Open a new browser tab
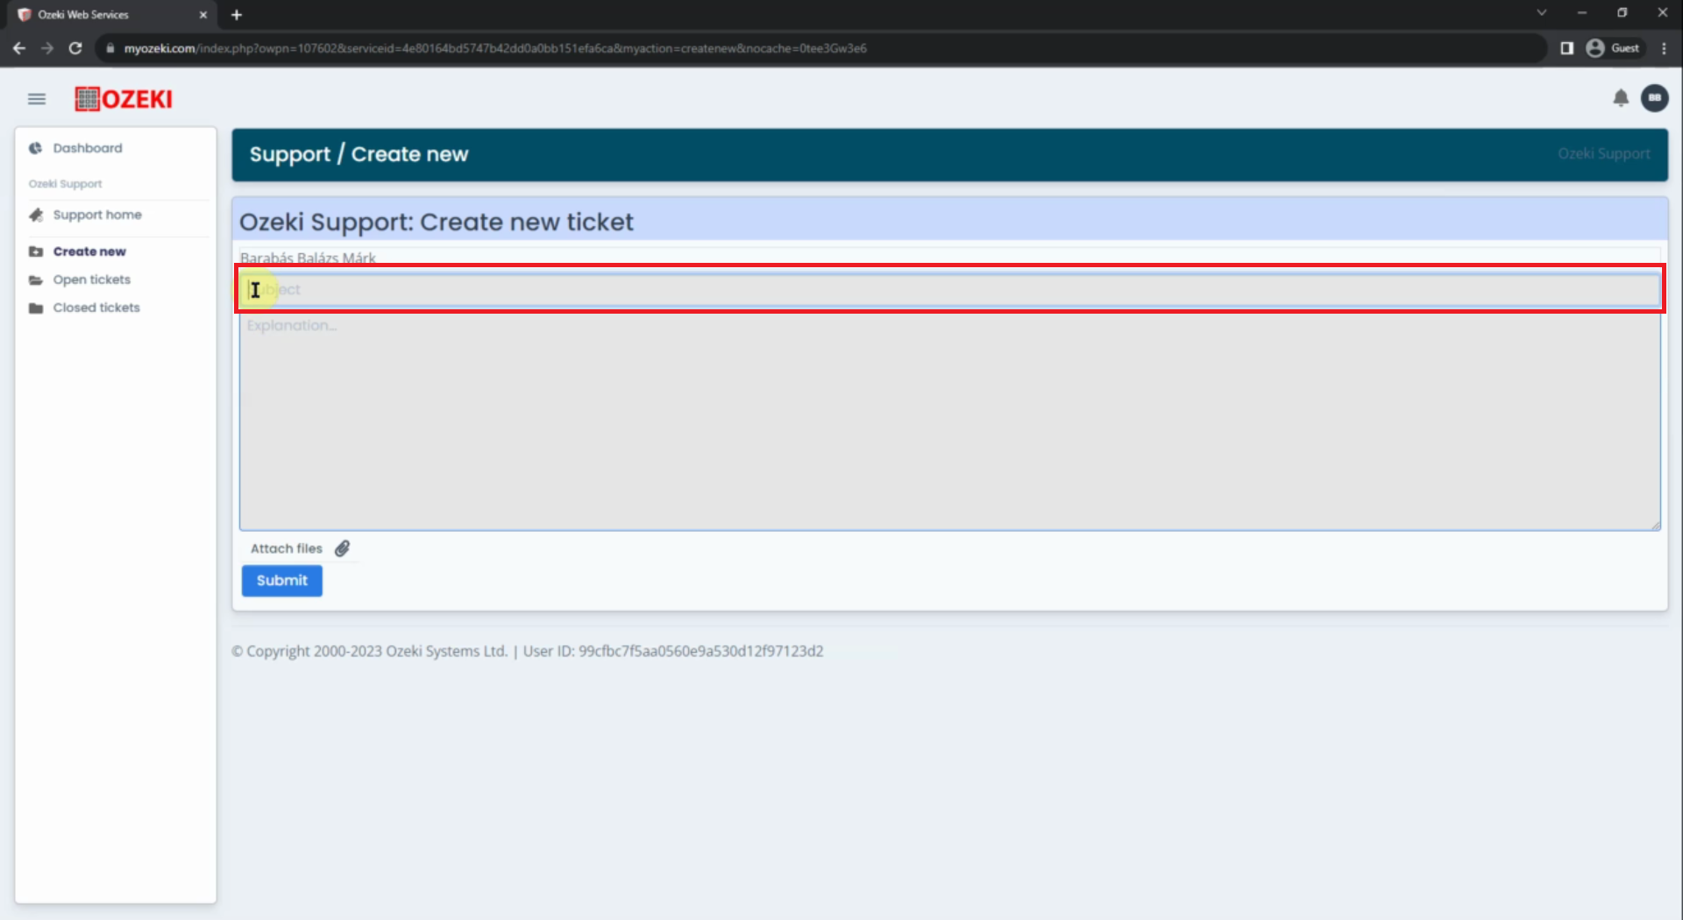Screen dimensions: 1683x920 (237, 14)
